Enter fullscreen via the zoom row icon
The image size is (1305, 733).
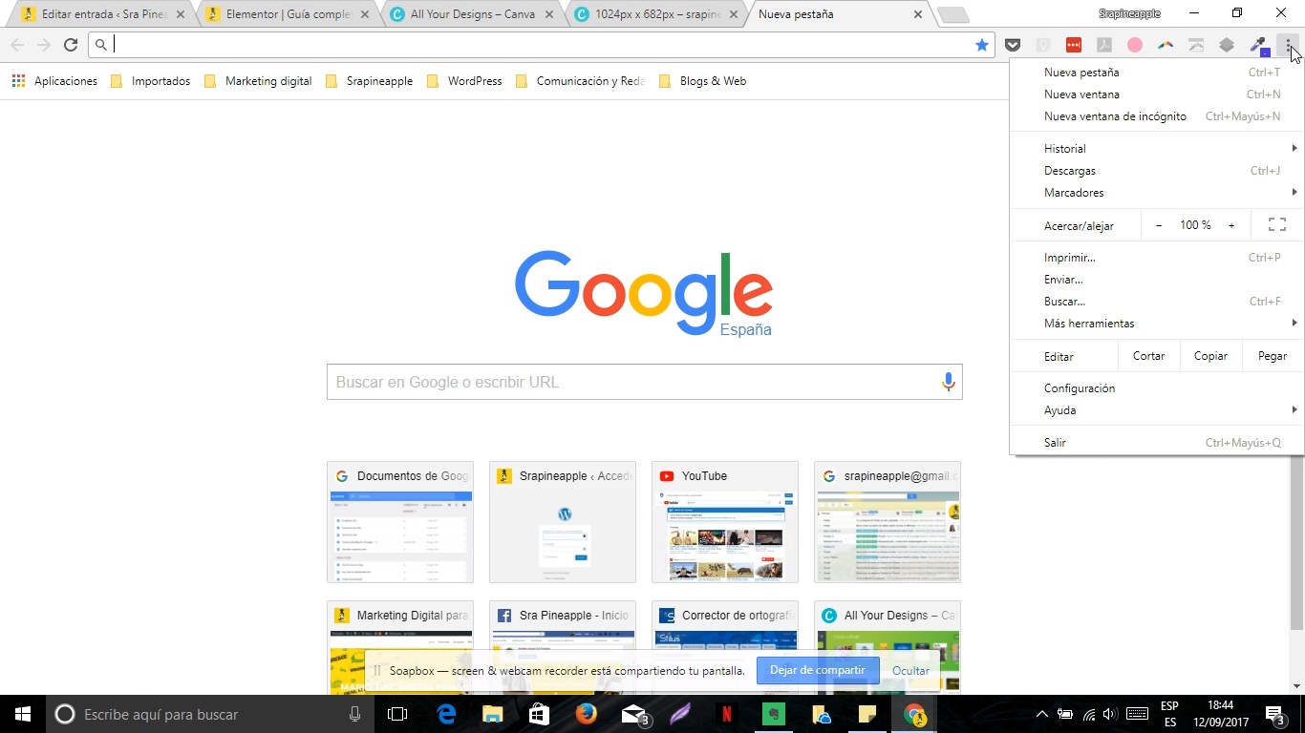pyautogui.click(x=1276, y=225)
